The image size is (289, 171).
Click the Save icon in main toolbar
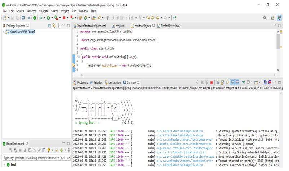click(x=13, y=18)
